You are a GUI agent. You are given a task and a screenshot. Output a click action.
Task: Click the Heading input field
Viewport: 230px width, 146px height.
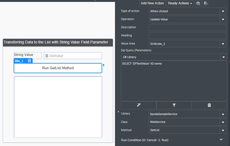pos(188,36)
